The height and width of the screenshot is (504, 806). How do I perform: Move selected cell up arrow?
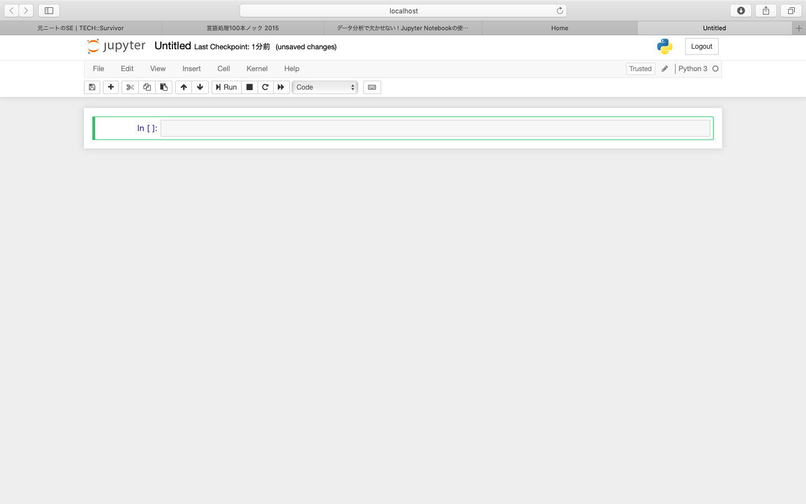click(184, 87)
